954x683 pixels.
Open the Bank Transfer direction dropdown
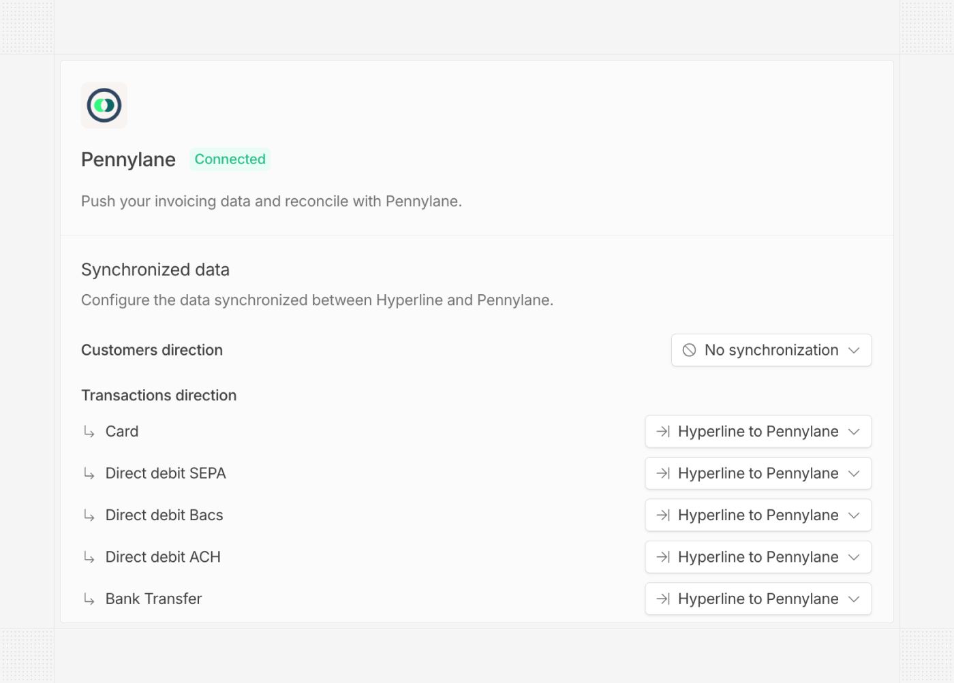coord(758,599)
